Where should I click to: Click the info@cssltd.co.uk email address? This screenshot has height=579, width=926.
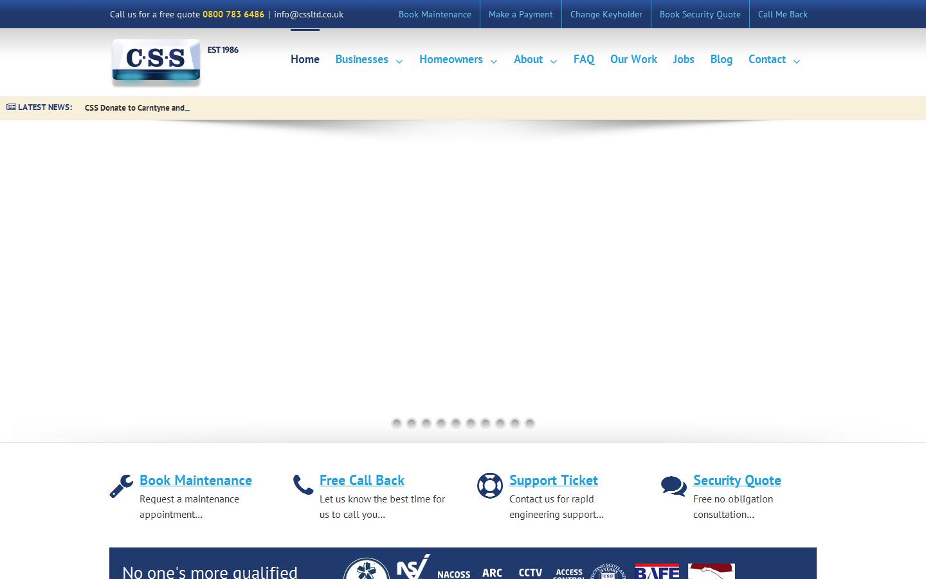coord(309,14)
